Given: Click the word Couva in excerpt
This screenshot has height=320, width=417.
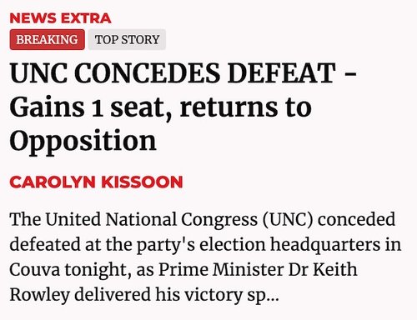Looking at the screenshot, I should click(x=35, y=270).
